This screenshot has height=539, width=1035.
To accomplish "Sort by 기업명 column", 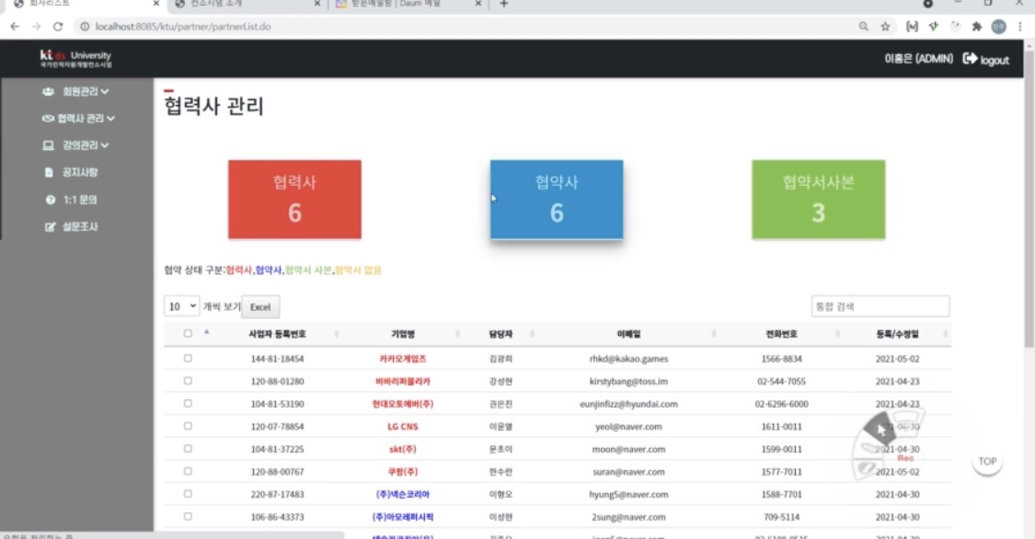I will (x=403, y=334).
